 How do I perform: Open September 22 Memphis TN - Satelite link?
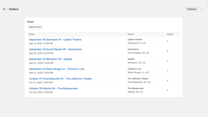coord(50,59)
